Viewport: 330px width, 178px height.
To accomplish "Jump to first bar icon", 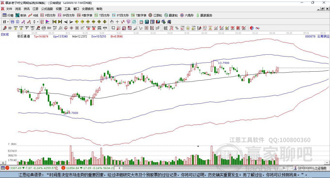I will tap(54, 22).
